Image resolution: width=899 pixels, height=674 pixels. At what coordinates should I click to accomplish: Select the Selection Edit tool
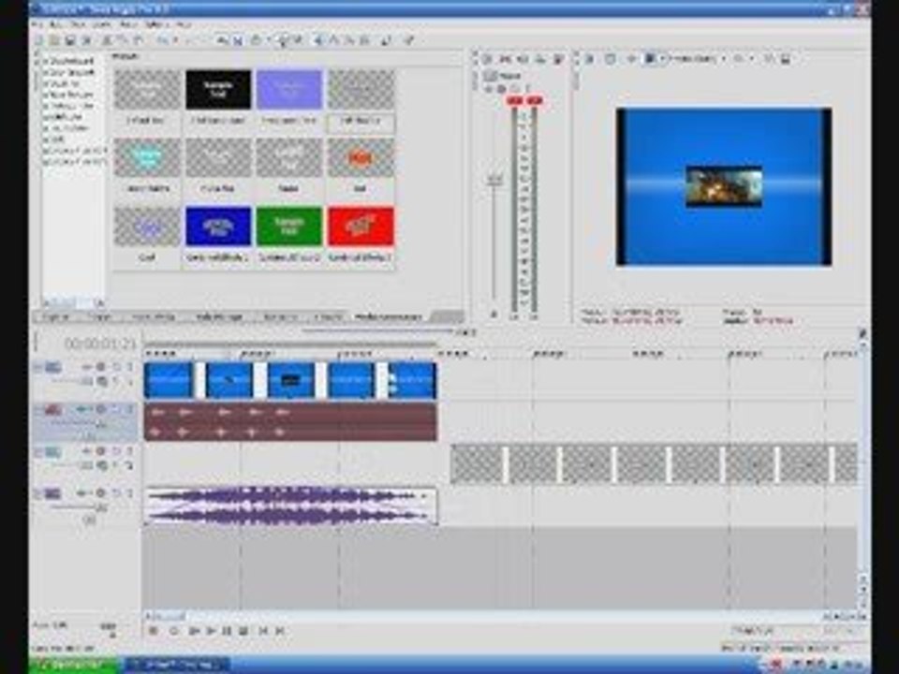click(349, 40)
